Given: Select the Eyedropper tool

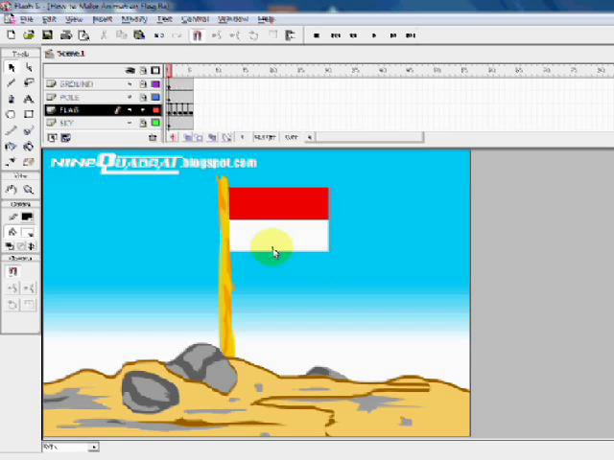Looking at the screenshot, I should tap(12, 162).
